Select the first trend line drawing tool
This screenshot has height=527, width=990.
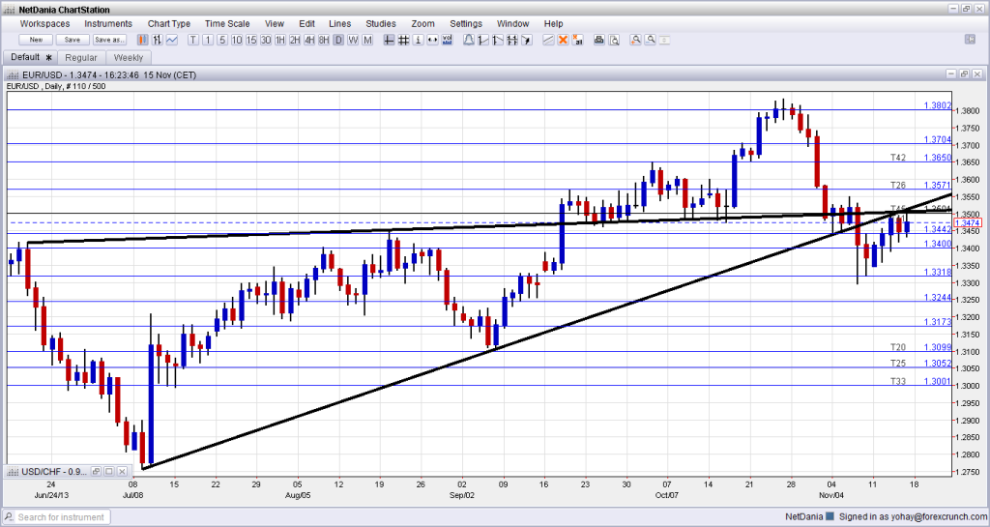click(x=483, y=40)
